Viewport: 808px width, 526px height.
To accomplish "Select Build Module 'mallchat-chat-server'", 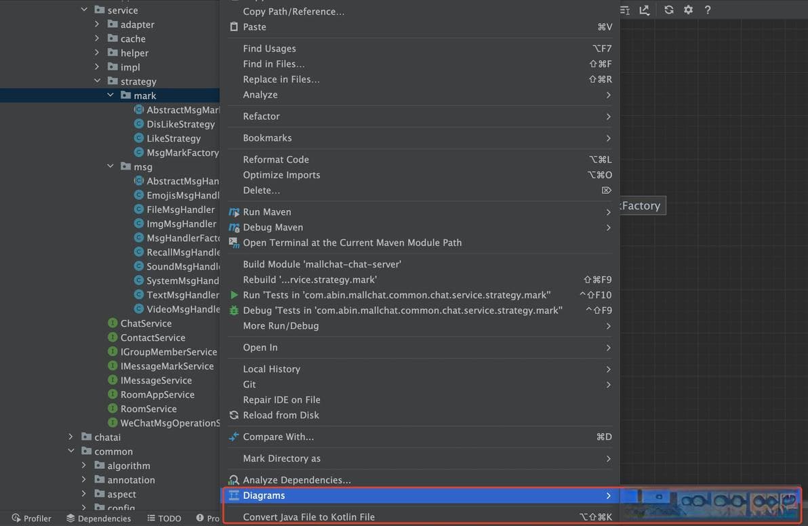I will [420, 264].
